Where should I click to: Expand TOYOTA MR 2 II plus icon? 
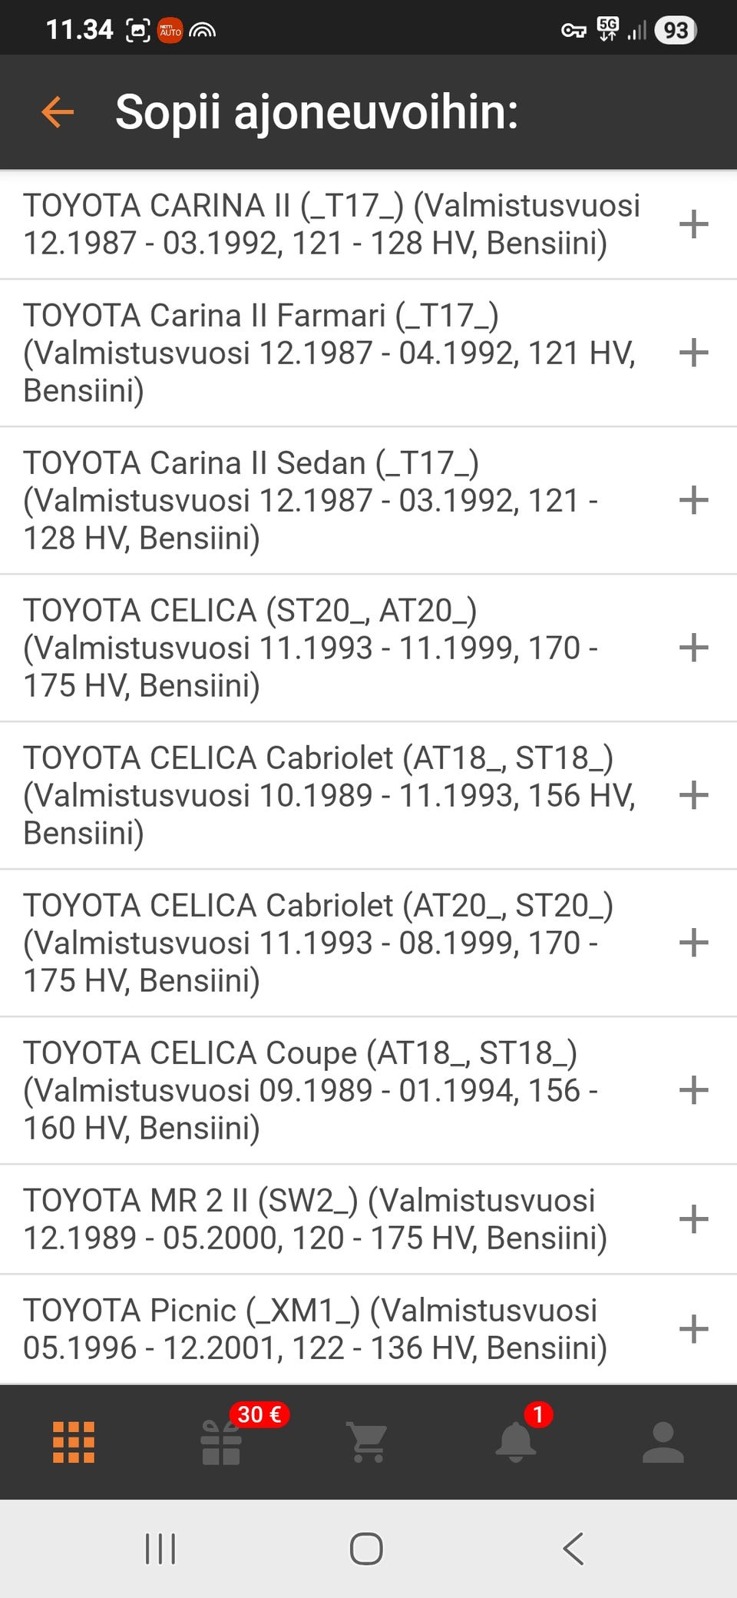coord(693,1219)
